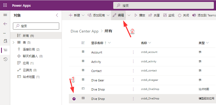216x105 pixels.
Task: Click the top 搜索 search bar
Action: [x=164, y=5]
